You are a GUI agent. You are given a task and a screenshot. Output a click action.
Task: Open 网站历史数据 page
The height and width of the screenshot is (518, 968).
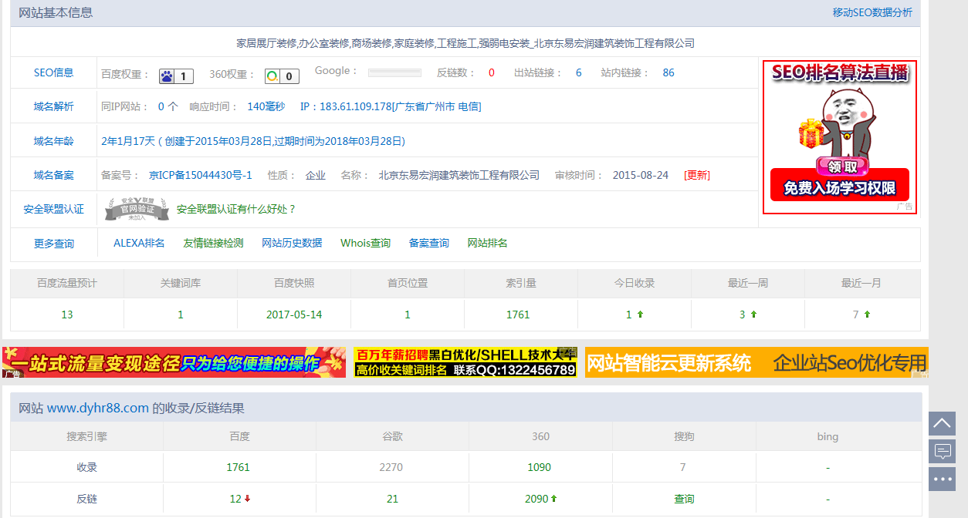(x=292, y=243)
